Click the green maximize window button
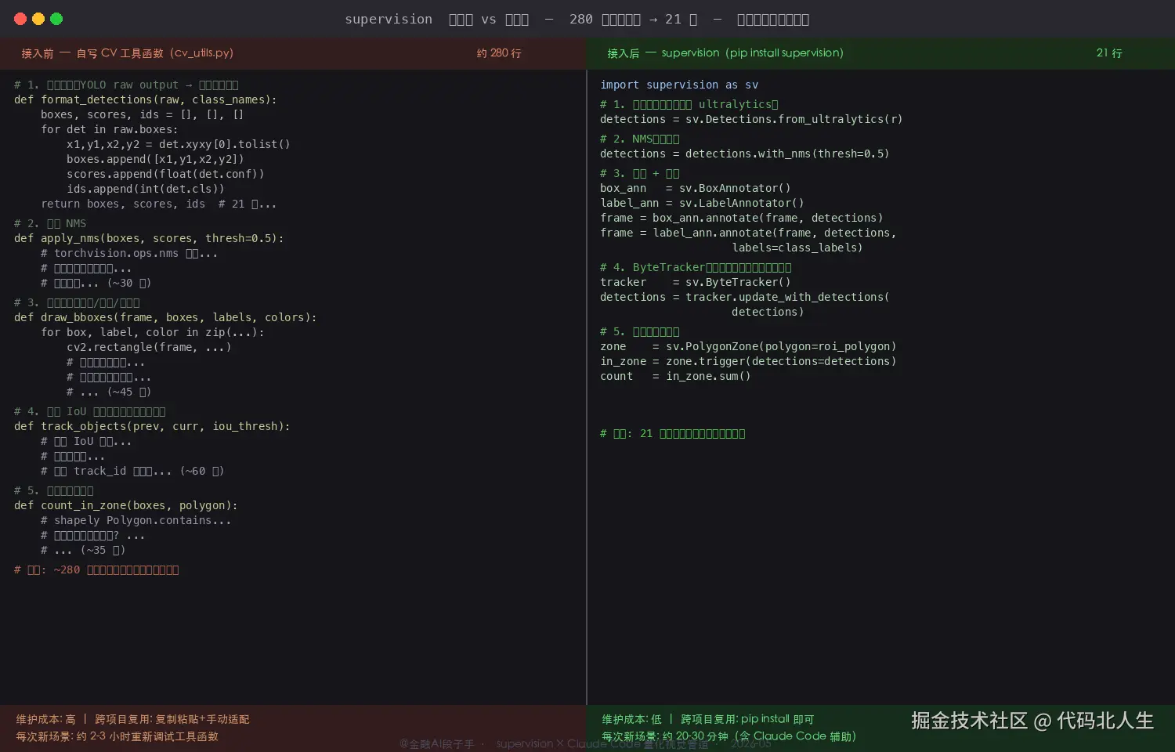Image resolution: width=1175 pixels, height=752 pixels. (x=56, y=19)
